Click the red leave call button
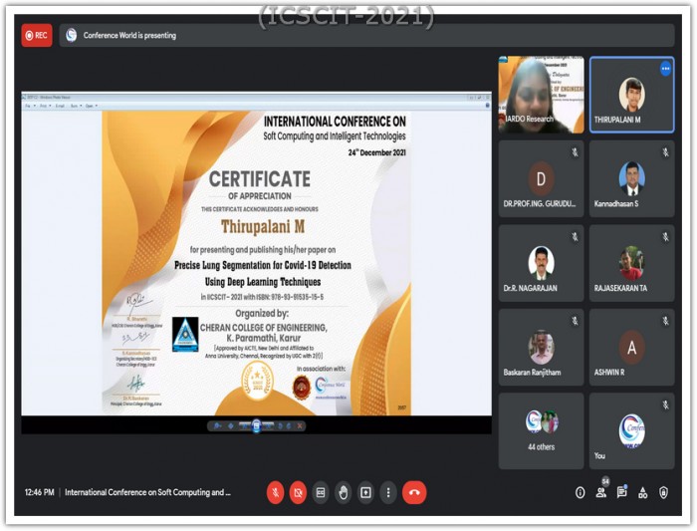The image size is (697, 531). [x=414, y=492]
